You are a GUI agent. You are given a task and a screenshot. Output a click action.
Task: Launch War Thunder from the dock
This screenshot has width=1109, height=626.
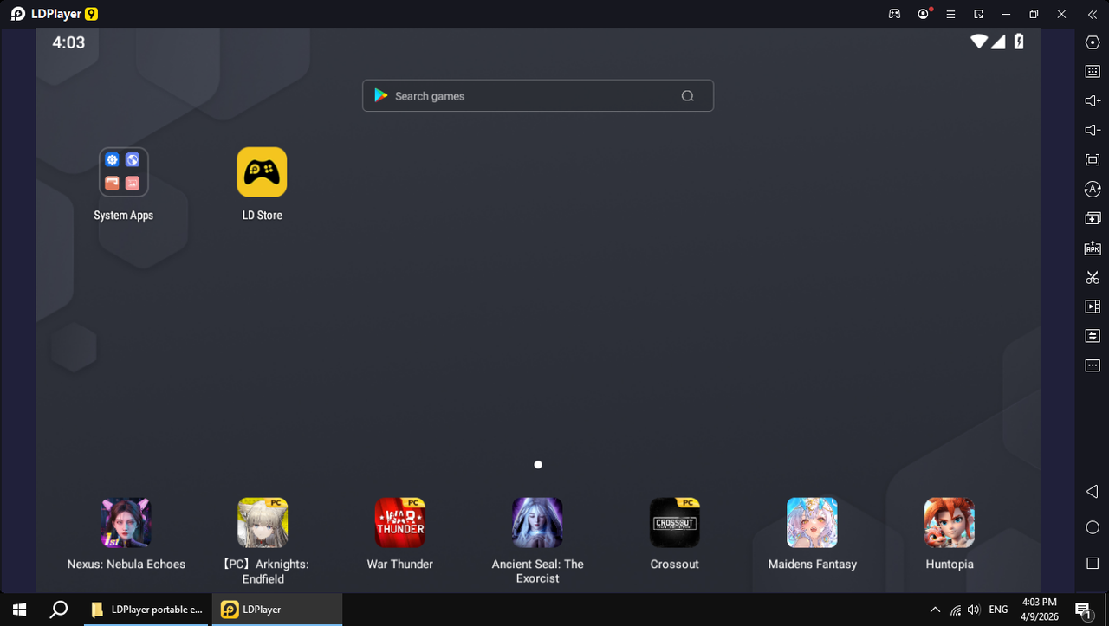click(400, 523)
